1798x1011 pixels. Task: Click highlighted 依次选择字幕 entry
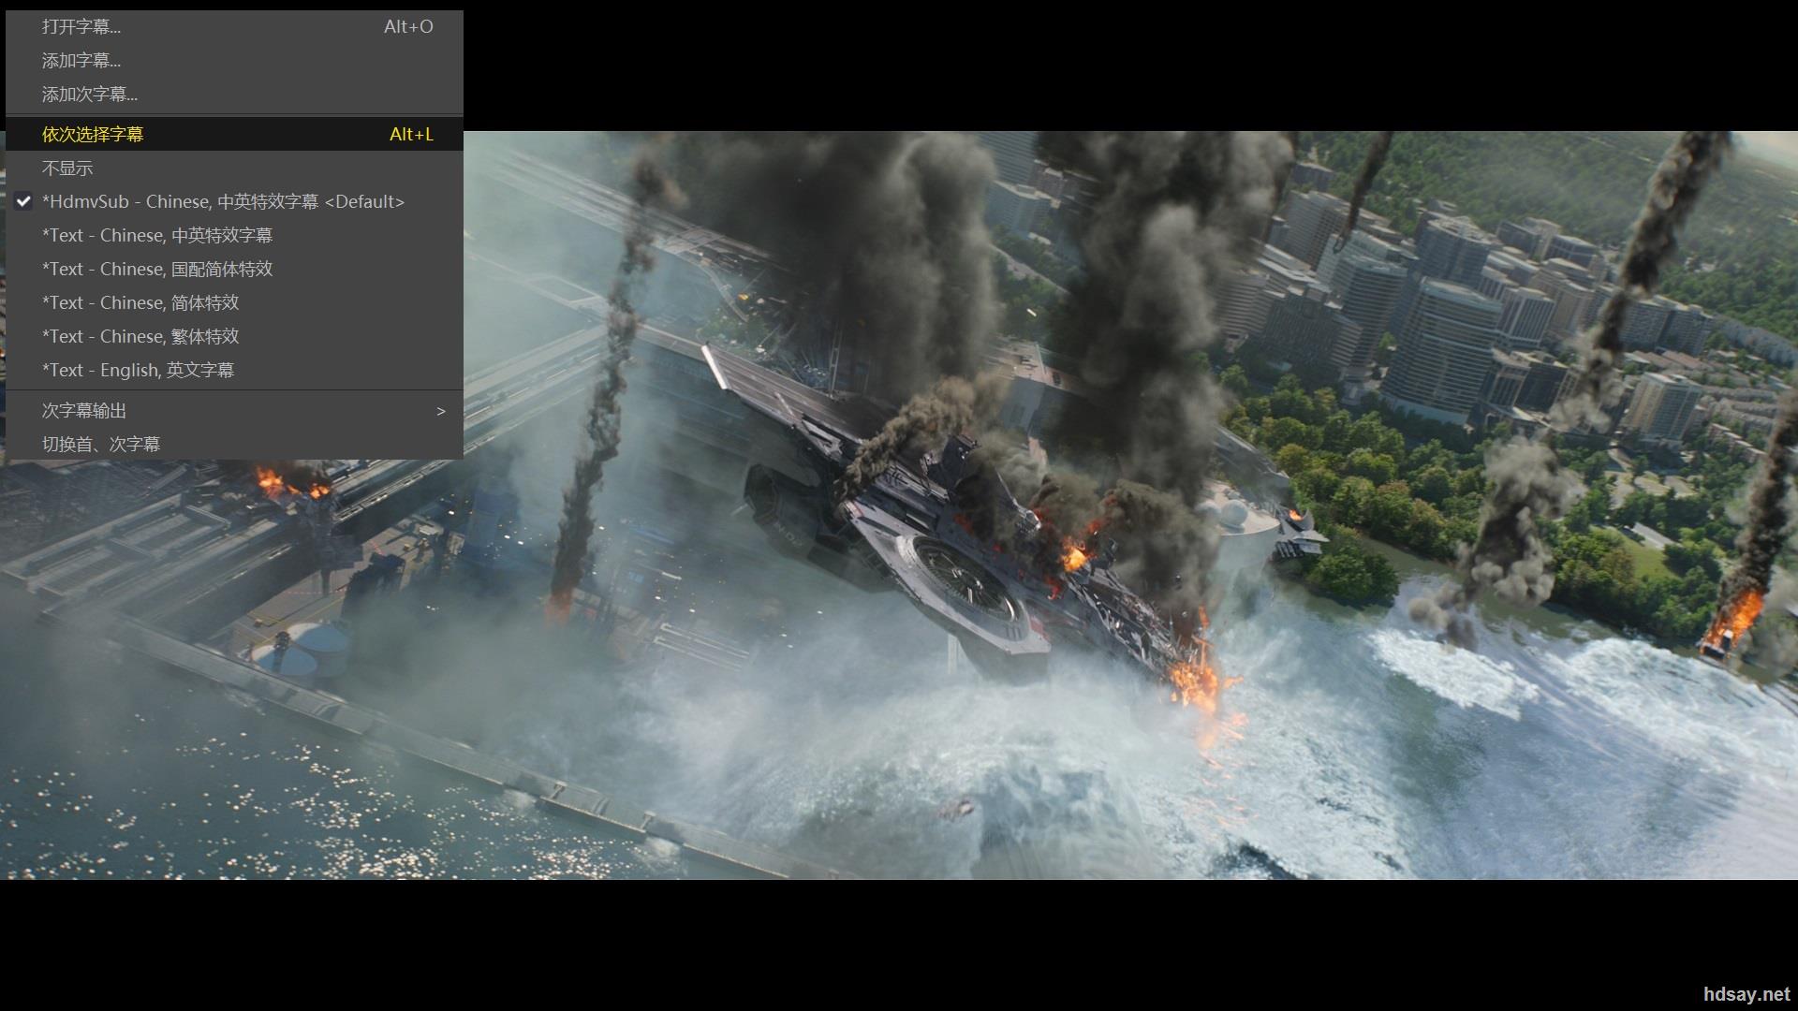click(93, 135)
